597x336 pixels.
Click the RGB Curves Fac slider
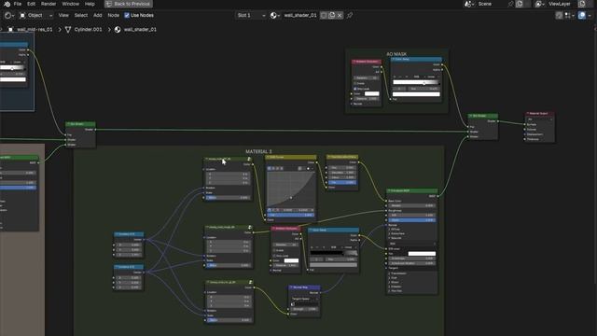coord(291,215)
